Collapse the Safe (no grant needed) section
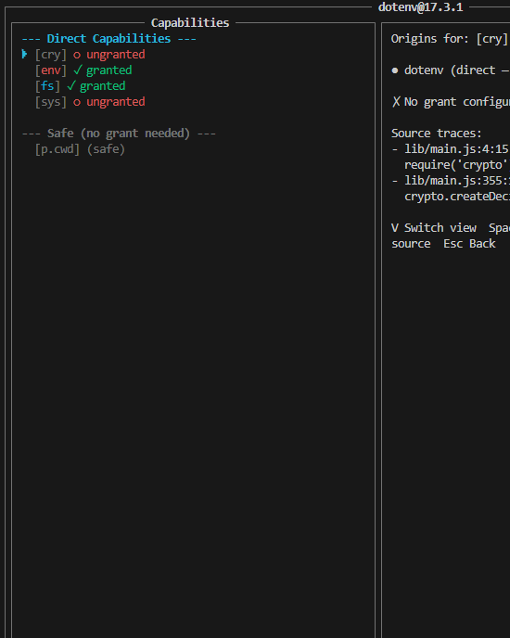 pyautogui.click(x=119, y=134)
